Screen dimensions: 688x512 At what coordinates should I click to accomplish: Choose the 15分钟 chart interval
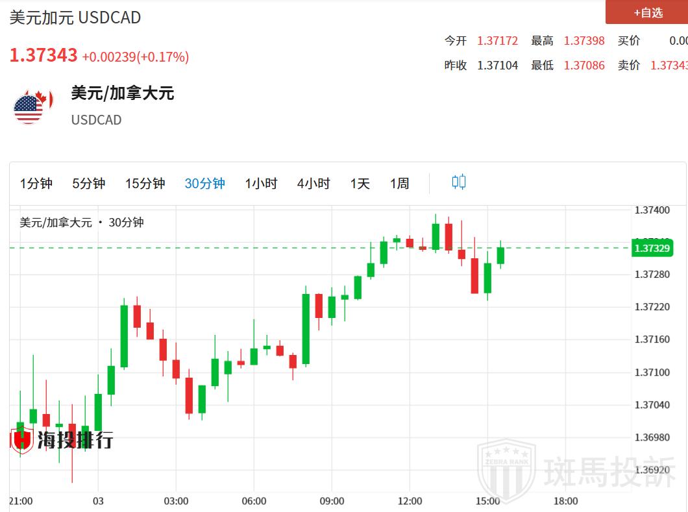click(145, 184)
